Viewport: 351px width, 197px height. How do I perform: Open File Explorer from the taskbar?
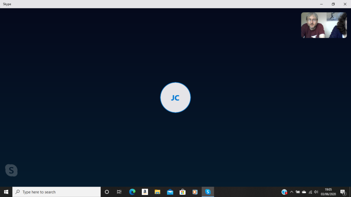point(157,192)
